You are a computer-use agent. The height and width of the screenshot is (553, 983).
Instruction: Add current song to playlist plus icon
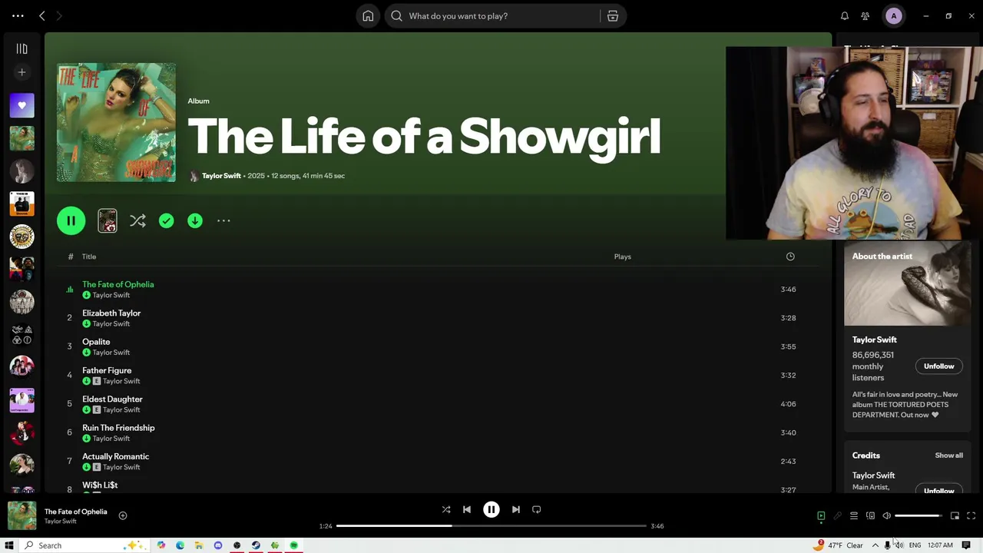(122, 516)
